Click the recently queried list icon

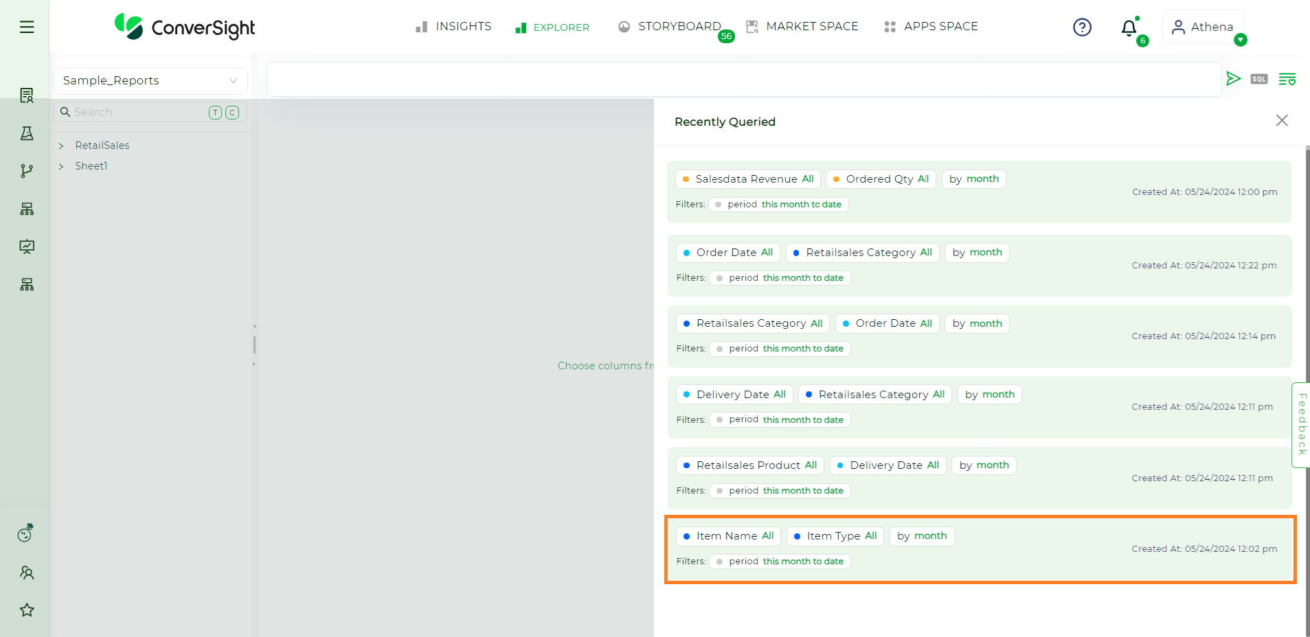coord(1287,79)
